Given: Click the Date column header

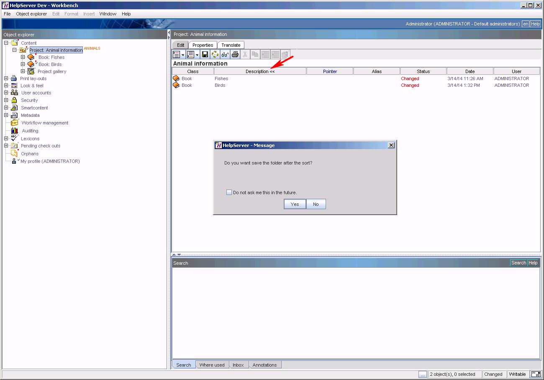Looking at the screenshot, I should [x=470, y=71].
